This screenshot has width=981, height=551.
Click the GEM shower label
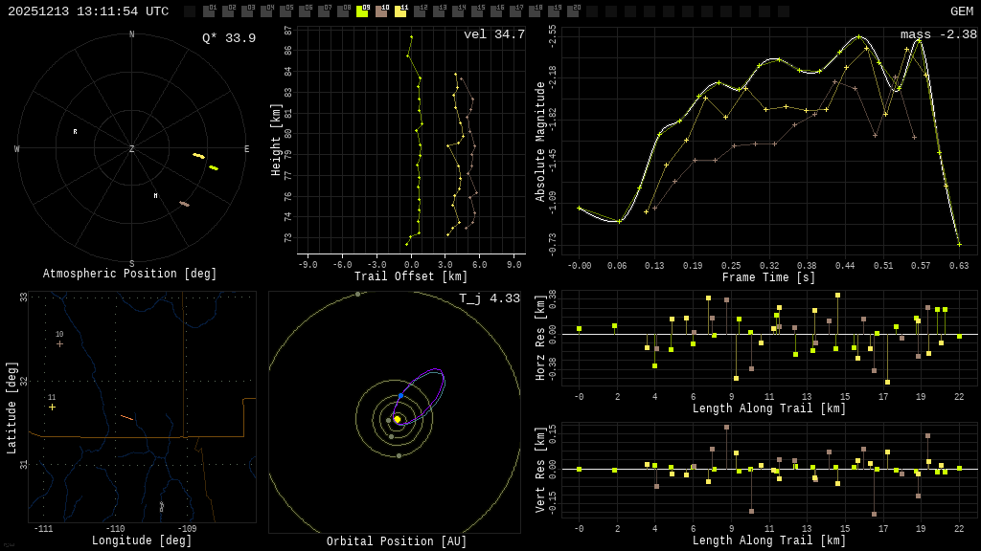961,11
